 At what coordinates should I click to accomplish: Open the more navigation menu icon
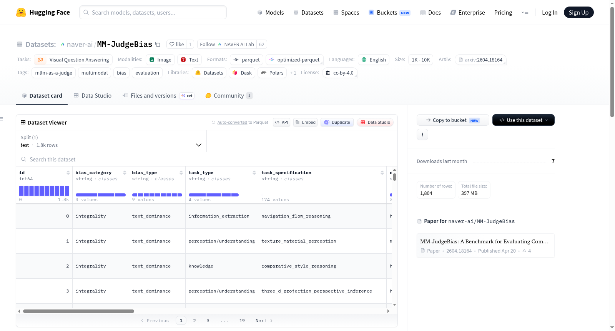coord(525,12)
